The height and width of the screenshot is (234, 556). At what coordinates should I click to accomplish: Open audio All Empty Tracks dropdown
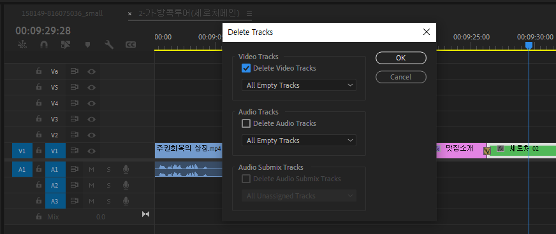click(x=299, y=141)
